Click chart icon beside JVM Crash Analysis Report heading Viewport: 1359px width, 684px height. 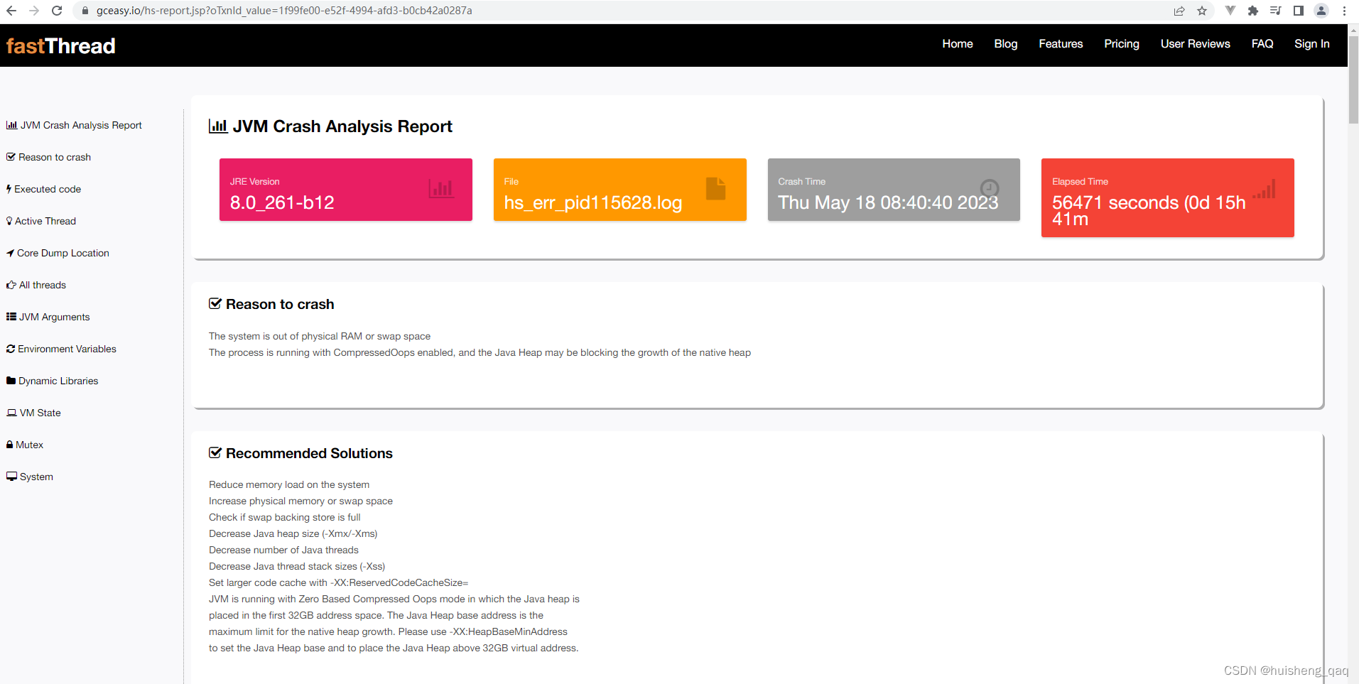tap(218, 126)
